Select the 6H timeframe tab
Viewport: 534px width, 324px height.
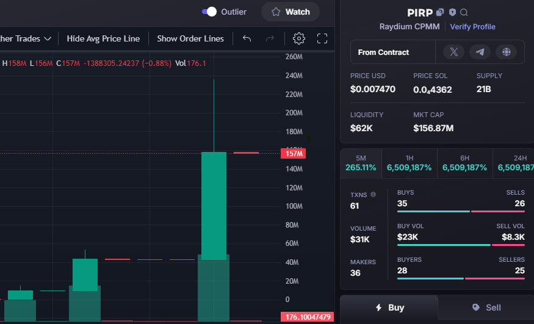tap(464, 164)
